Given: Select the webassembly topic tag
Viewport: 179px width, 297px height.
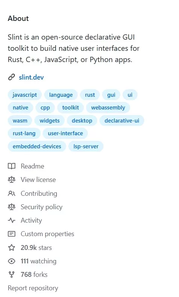Looking at the screenshot, I should (x=108, y=108).
